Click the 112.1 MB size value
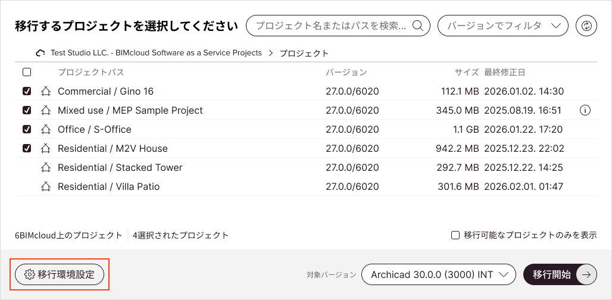This screenshot has height=300, width=612. [x=460, y=91]
